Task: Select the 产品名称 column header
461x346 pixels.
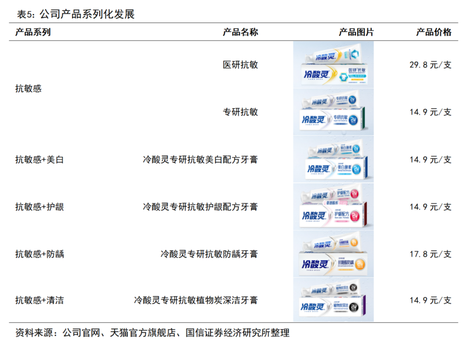Action: click(240, 32)
